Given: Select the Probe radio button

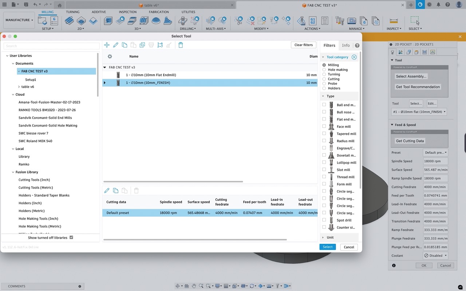Looking at the screenshot, I should tap(324, 84).
